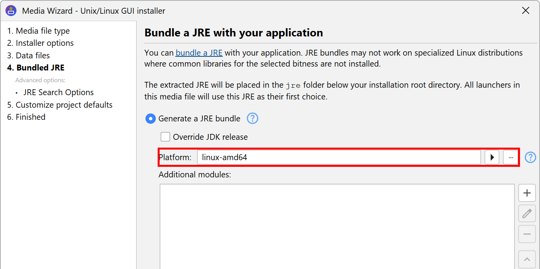This screenshot has height=269, width=540.
Task: Open JRE Search Options advanced step
Action: click(x=58, y=92)
